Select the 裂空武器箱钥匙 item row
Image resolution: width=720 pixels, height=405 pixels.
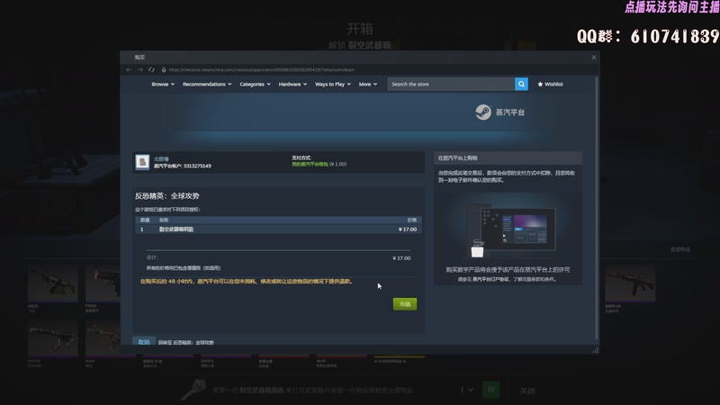(x=278, y=229)
